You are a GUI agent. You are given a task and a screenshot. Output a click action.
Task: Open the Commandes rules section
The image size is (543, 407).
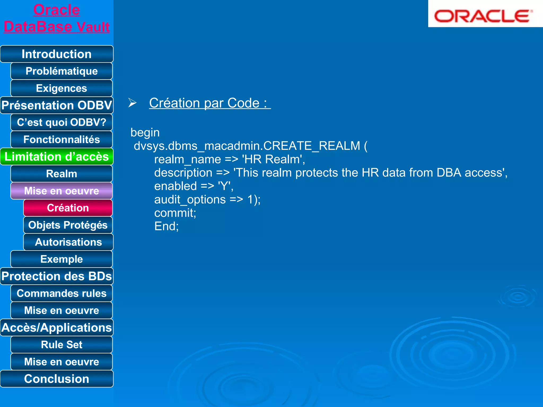coord(62,293)
